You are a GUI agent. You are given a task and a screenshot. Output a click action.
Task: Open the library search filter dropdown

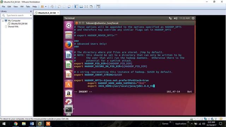(31, 15)
